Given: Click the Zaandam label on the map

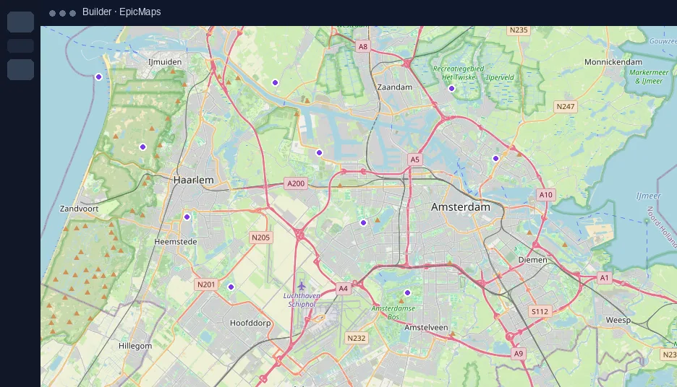Looking at the screenshot, I should [395, 87].
